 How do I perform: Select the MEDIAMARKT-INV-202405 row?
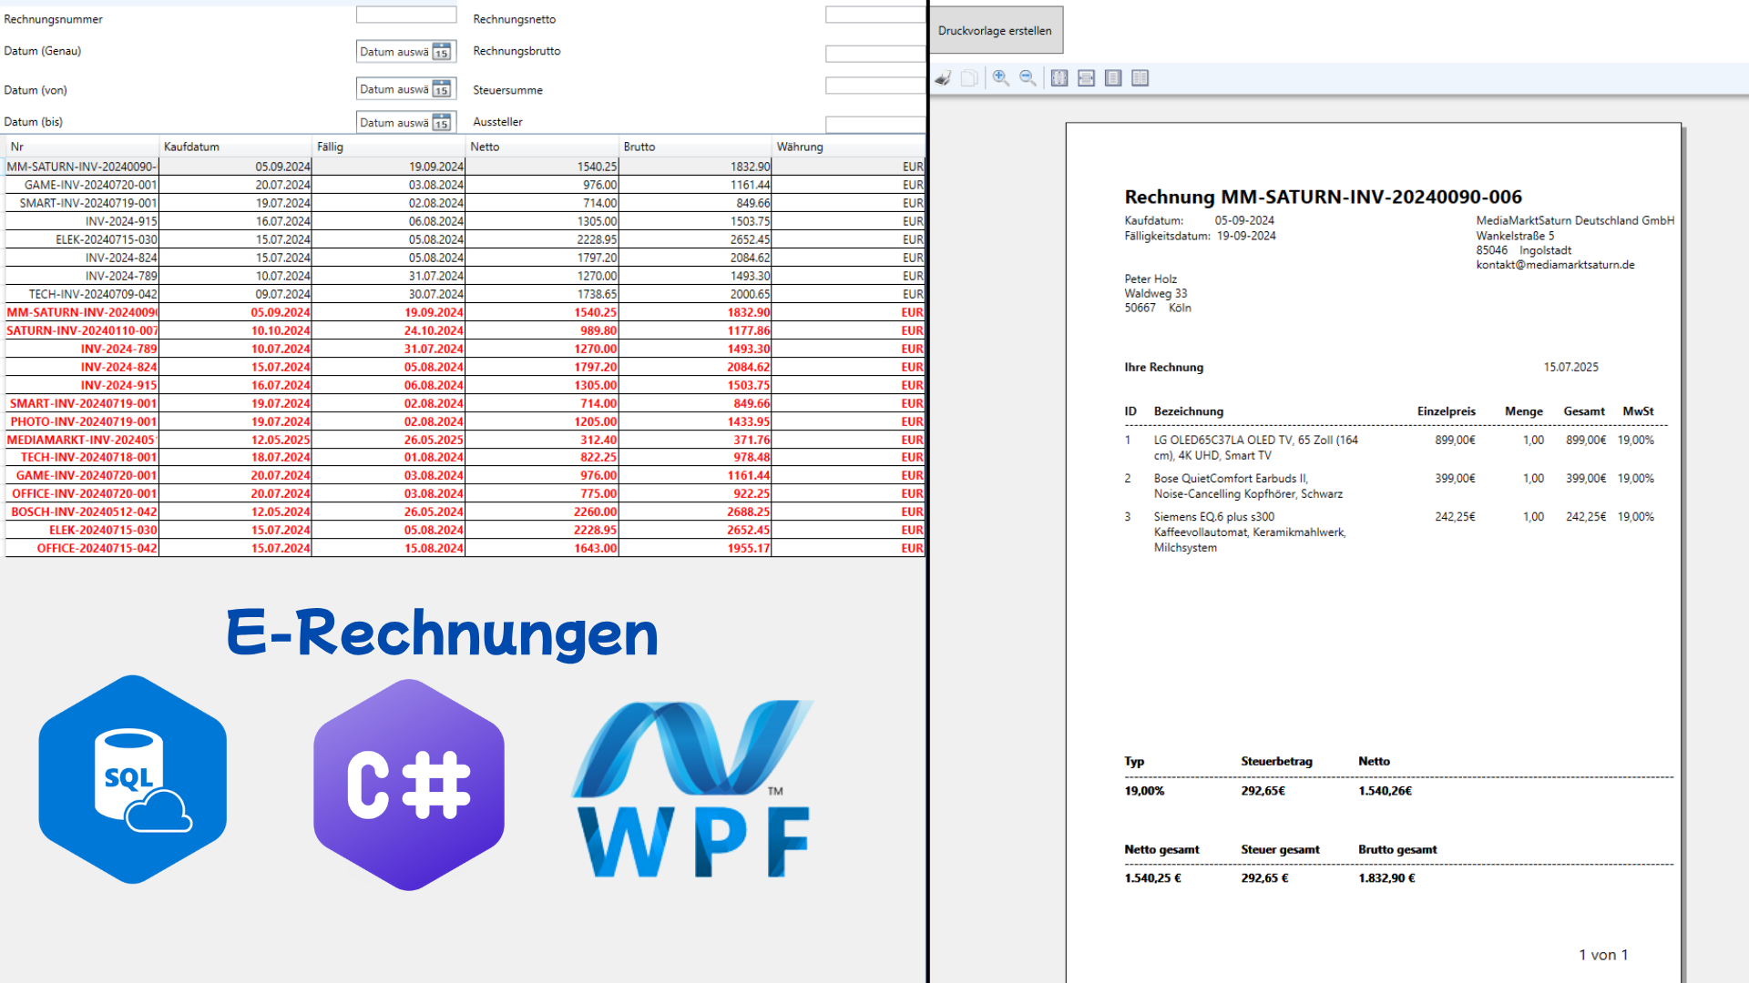point(465,440)
